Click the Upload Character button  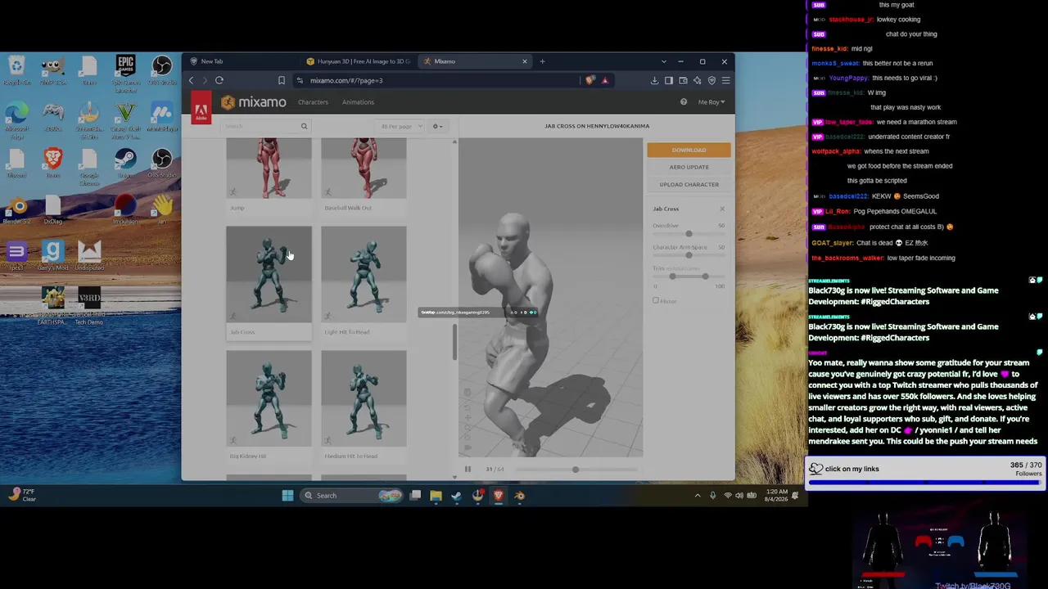689,184
